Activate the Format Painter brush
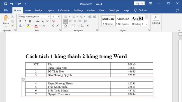Viewport: 182px width, 102px height. (12, 26)
